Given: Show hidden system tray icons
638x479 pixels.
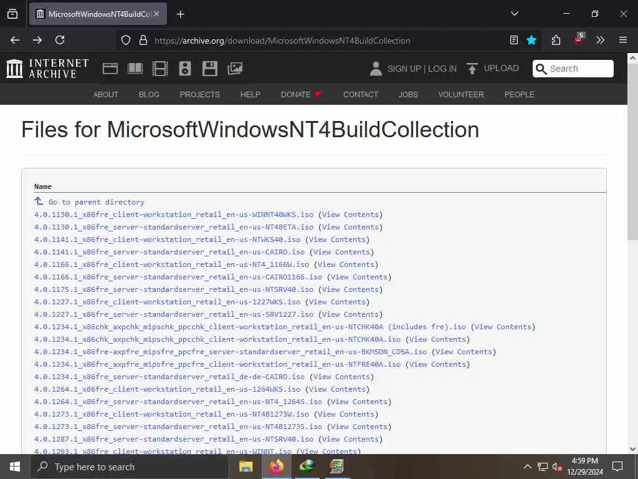Looking at the screenshot, I should coord(527,467).
